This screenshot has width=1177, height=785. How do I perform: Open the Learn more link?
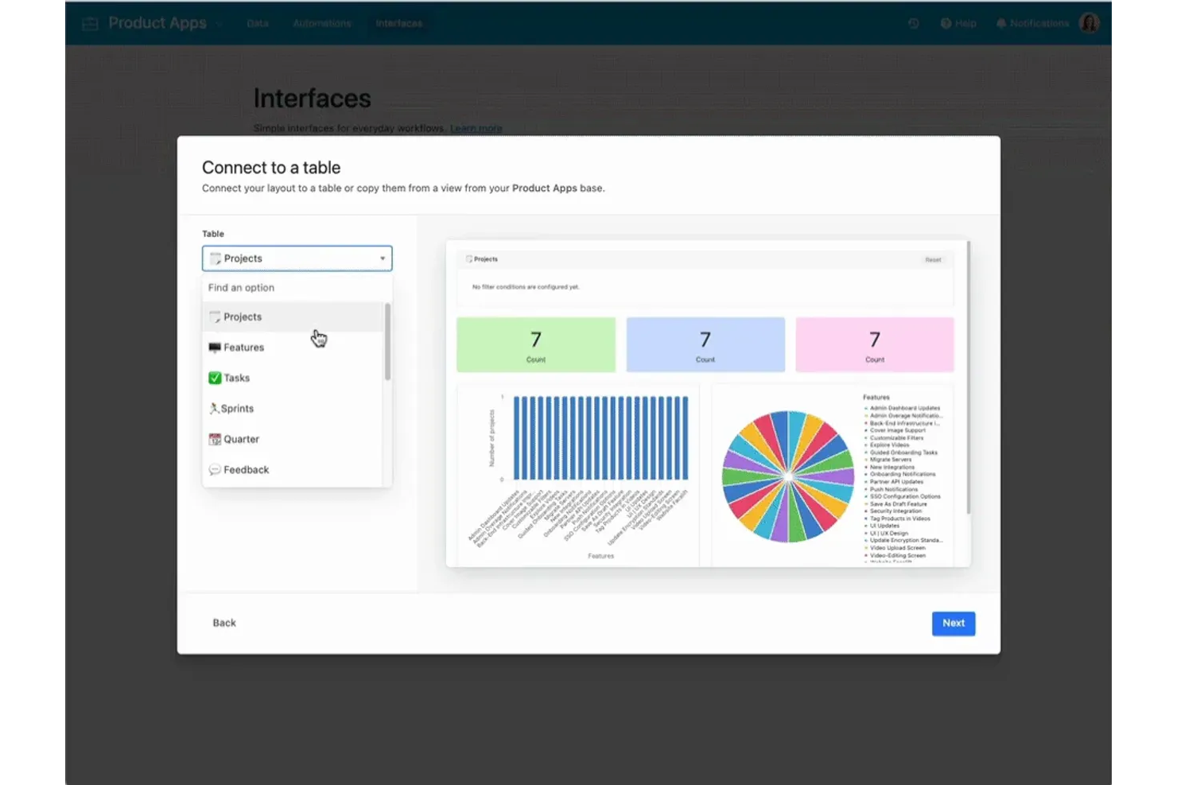coord(476,128)
